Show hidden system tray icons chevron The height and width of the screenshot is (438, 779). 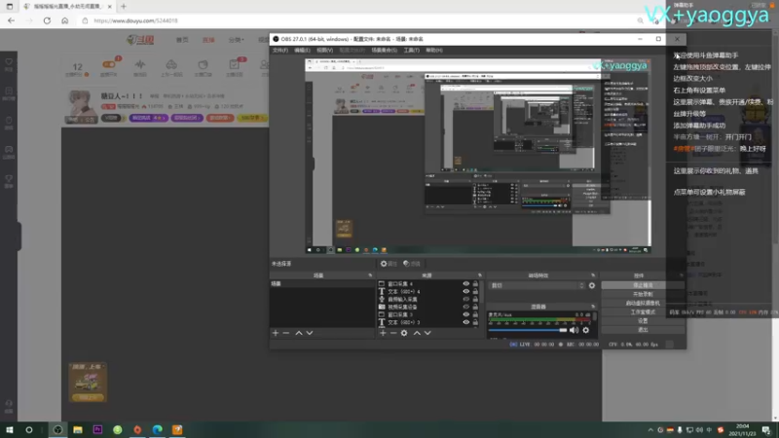point(650,430)
